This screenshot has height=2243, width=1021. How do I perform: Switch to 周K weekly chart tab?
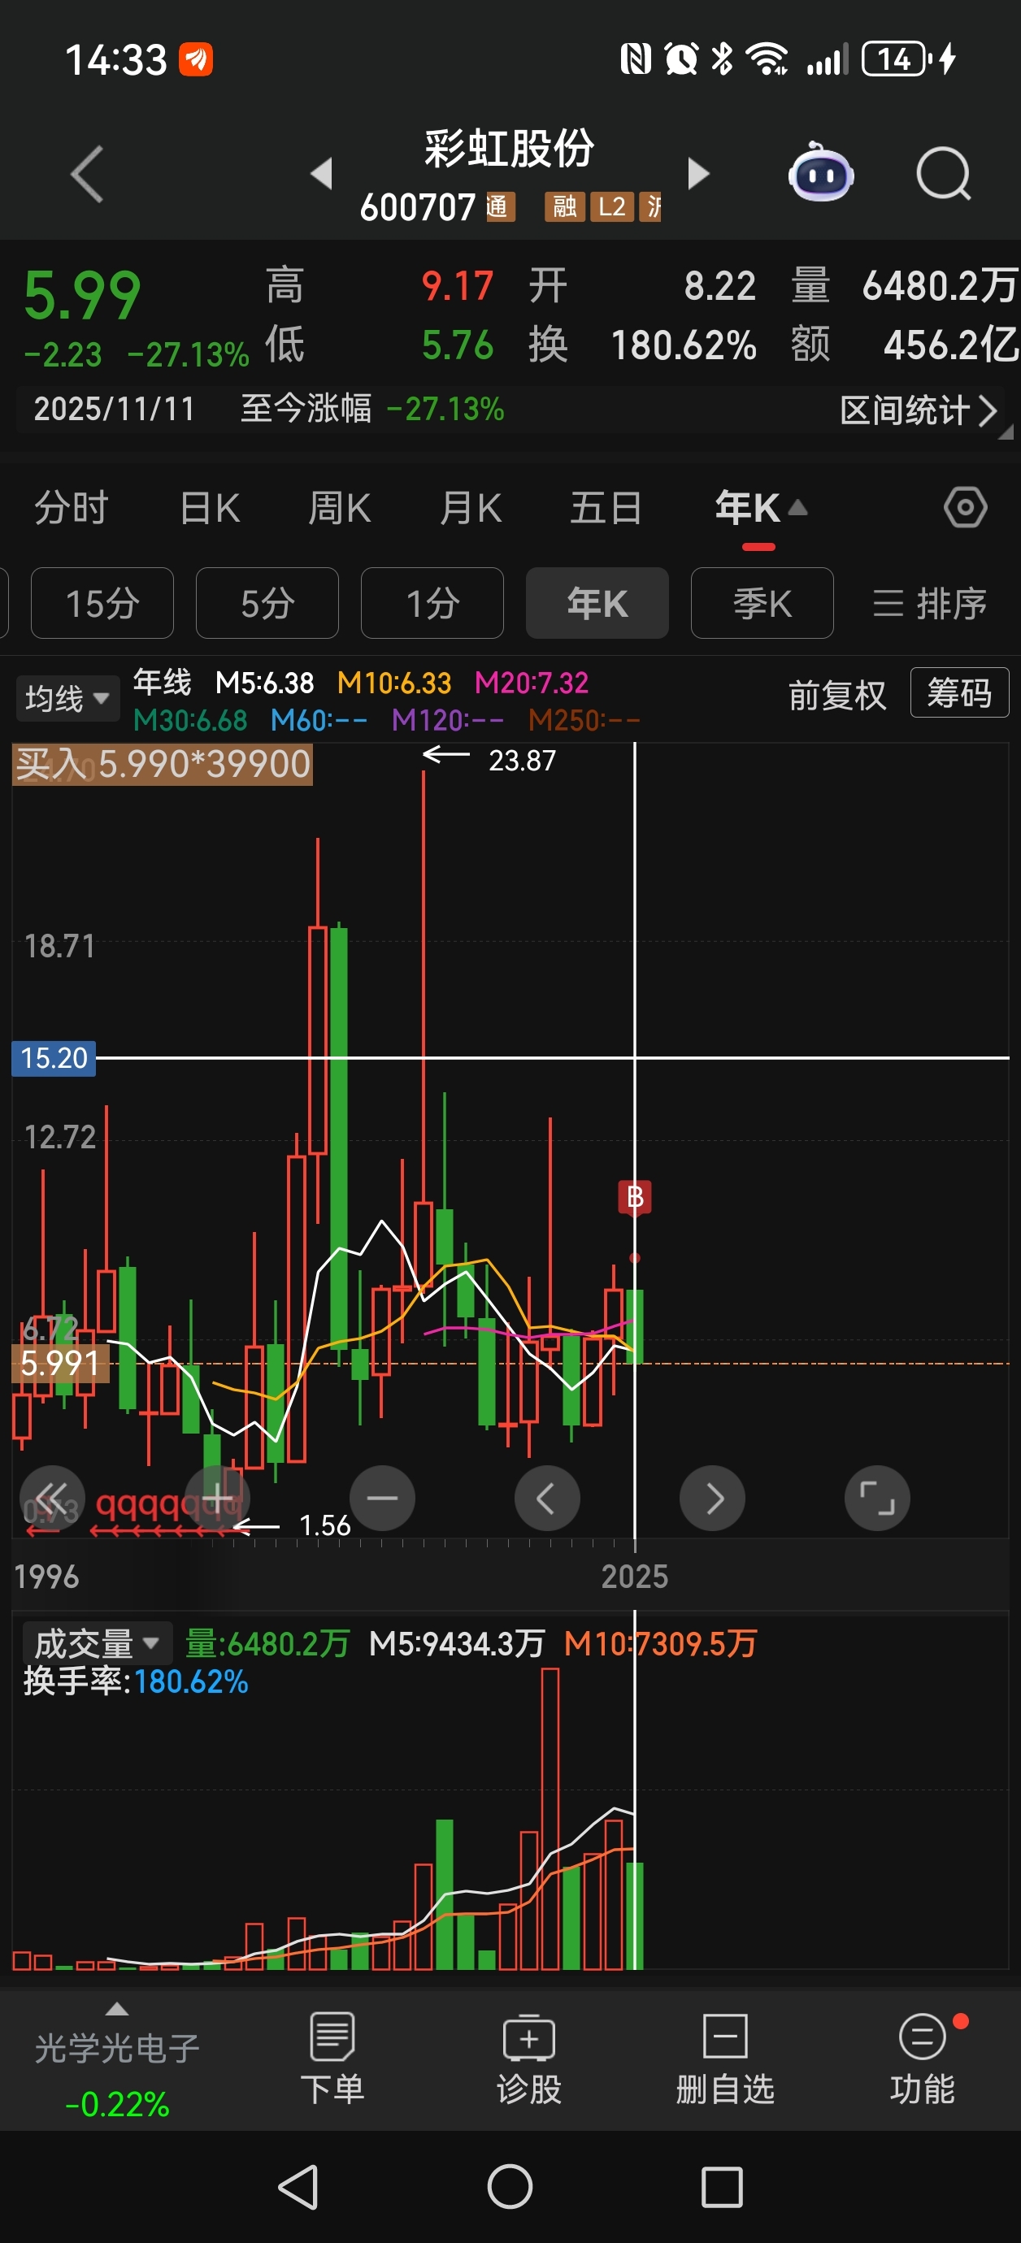tap(340, 508)
